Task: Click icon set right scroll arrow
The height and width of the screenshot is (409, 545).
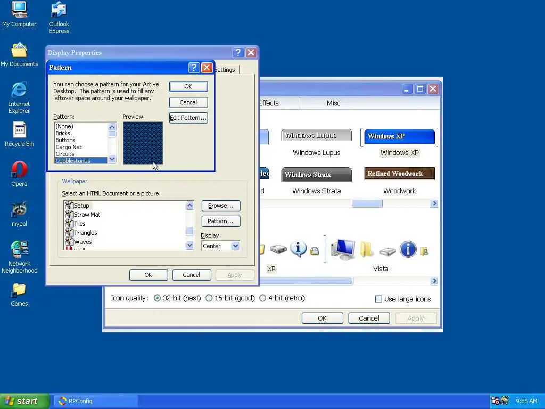Action: pos(434,281)
